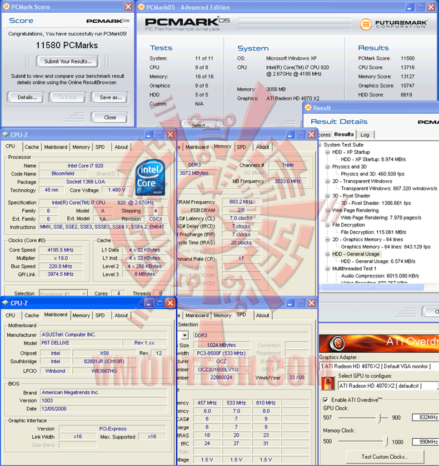439x466 pixels.
Task: Close the CPU-Z window showing the Memory tab
Action: (311, 135)
